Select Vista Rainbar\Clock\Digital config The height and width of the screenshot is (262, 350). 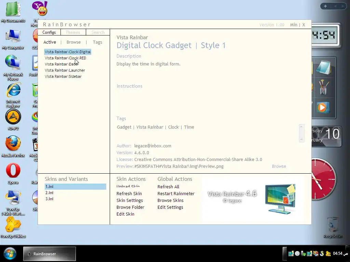(68, 52)
